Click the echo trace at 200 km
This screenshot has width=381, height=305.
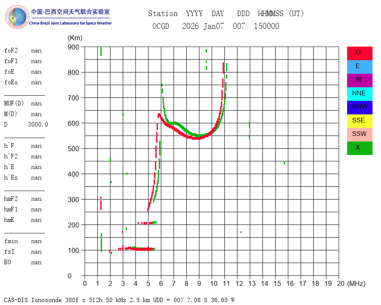[x=147, y=223]
